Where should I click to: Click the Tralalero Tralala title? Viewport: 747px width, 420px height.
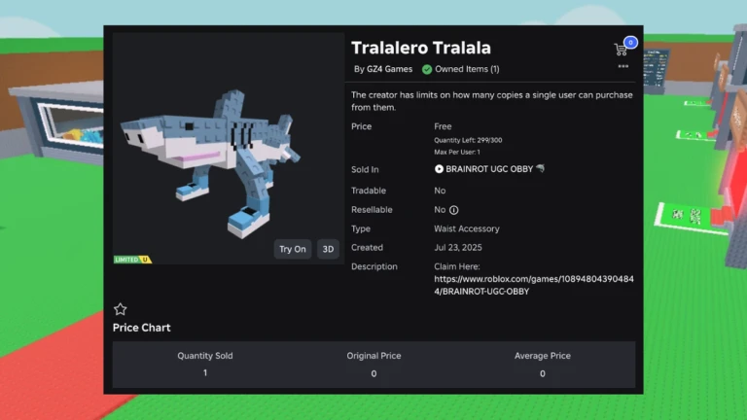[421, 48]
